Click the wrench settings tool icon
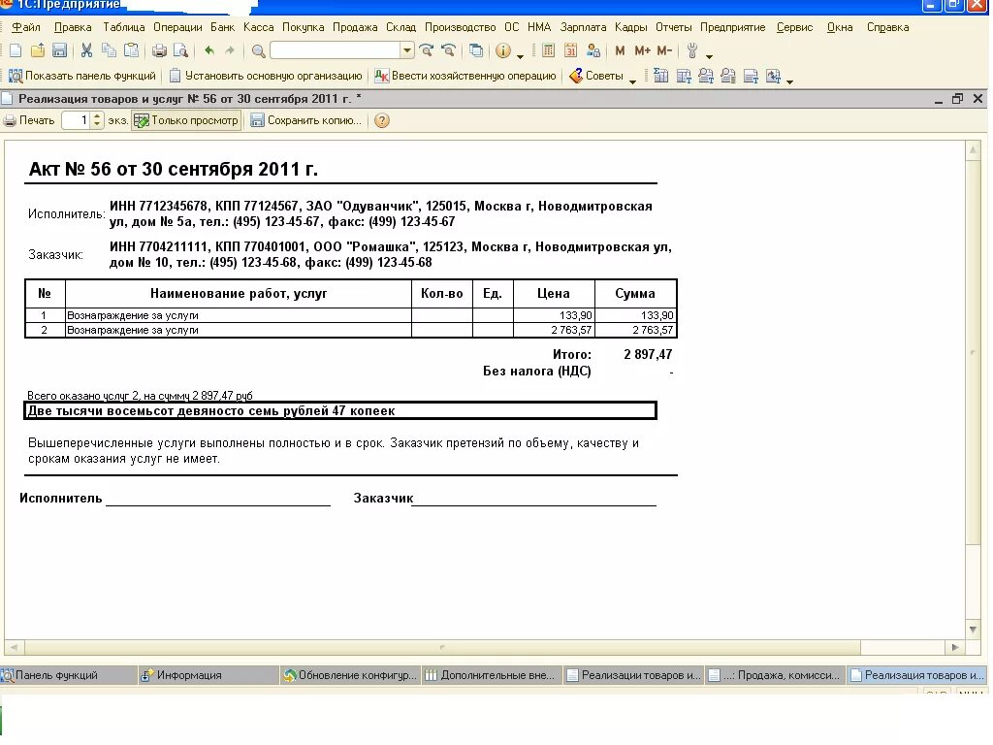Viewport: 993px width, 745px height. click(692, 50)
